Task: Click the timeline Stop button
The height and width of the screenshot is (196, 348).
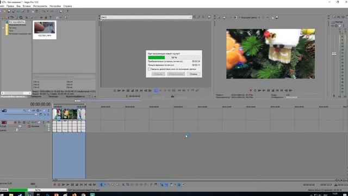Action: (x=77, y=185)
